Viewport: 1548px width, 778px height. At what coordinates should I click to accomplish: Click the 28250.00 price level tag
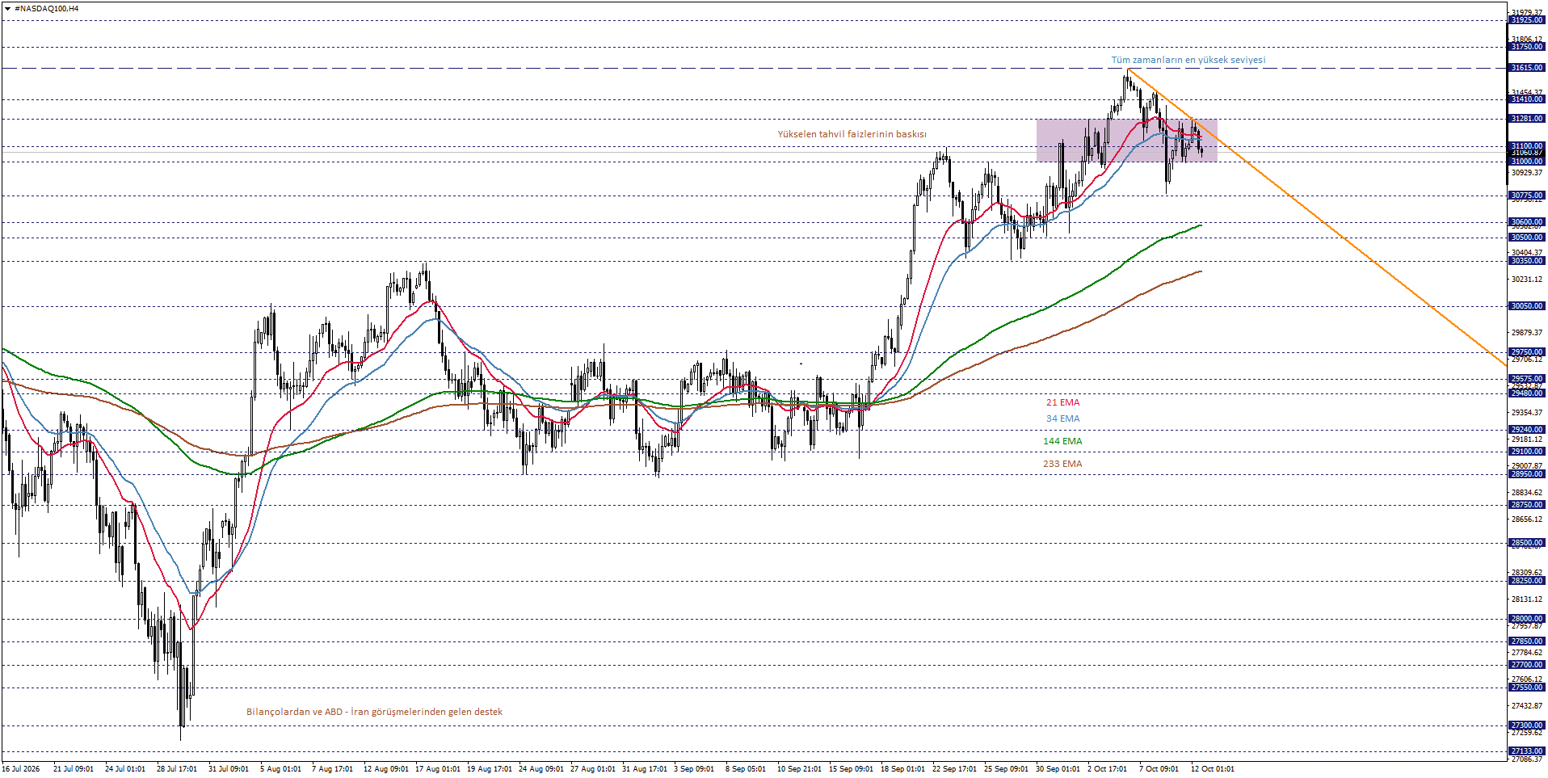click(x=1526, y=581)
